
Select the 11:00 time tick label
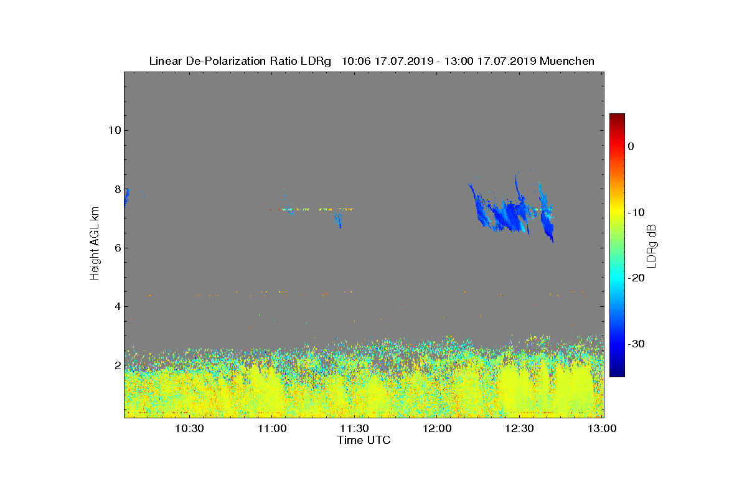coord(272,428)
